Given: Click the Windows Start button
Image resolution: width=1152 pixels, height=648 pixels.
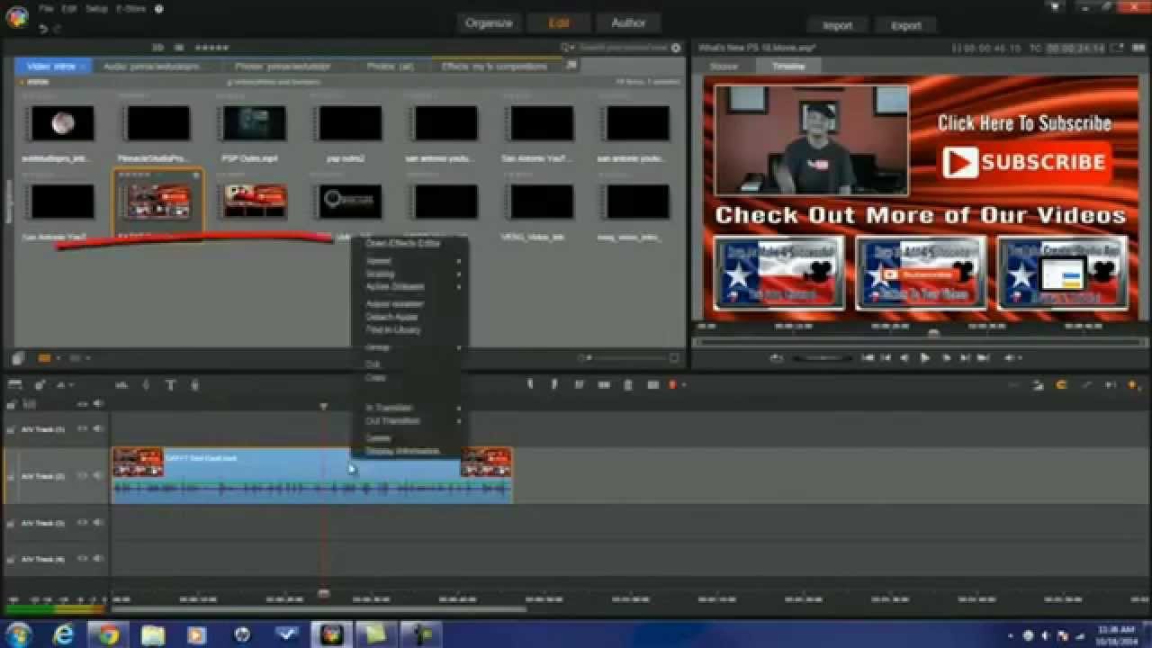Looking at the screenshot, I should point(18,634).
